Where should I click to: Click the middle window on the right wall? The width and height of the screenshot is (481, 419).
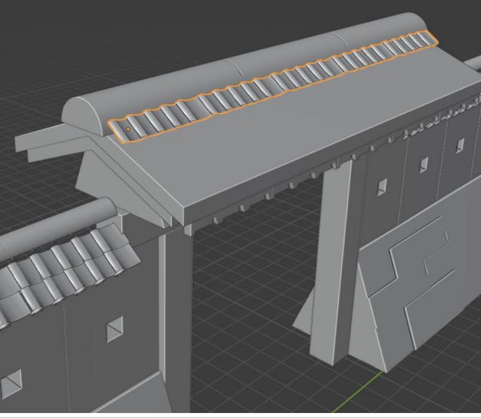point(424,165)
